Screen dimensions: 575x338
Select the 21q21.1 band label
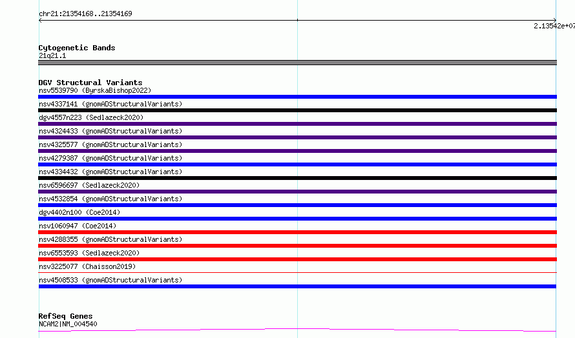click(x=52, y=55)
